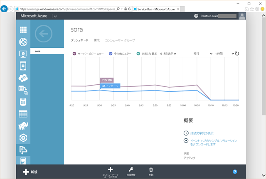Create consumer group with plus icon
Screen dimensions: 266x179
(x=111, y=169)
